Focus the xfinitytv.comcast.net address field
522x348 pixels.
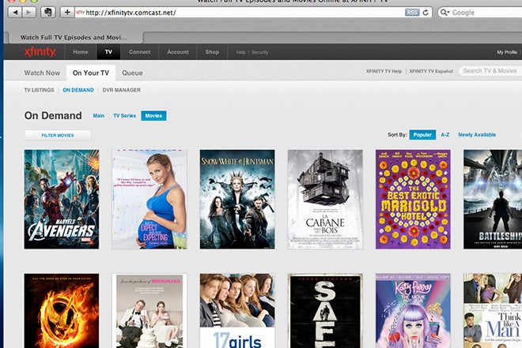click(240, 13)
